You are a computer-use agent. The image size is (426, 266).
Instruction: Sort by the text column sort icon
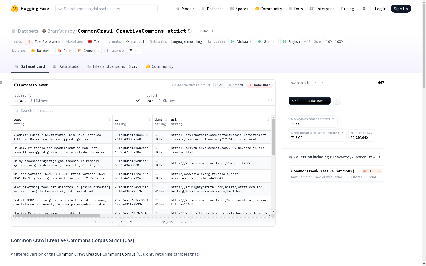click(109, 120)
